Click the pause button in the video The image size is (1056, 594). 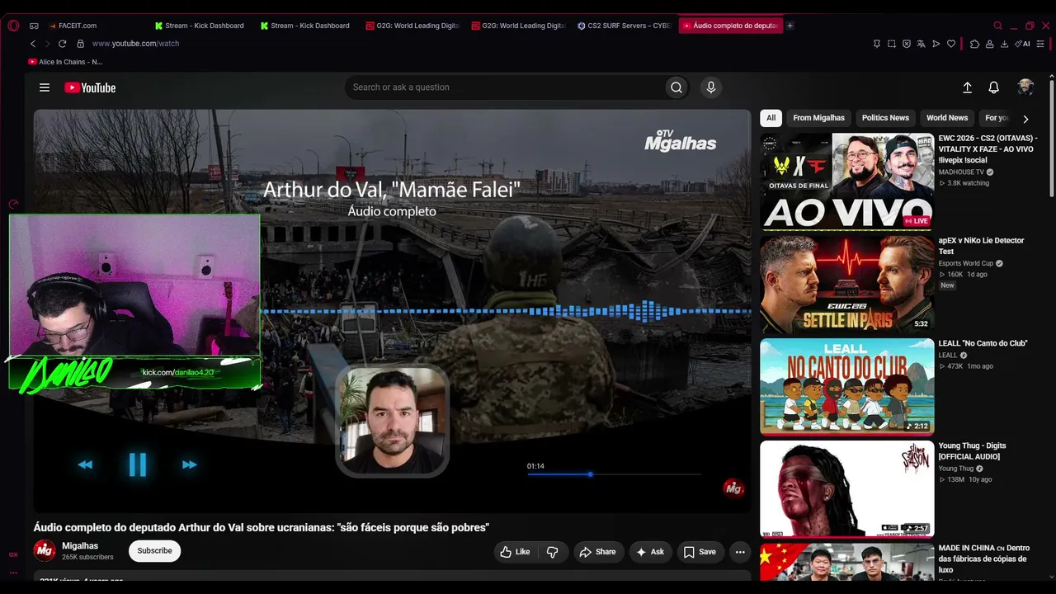pyautogui.click(x=138, y=464)
